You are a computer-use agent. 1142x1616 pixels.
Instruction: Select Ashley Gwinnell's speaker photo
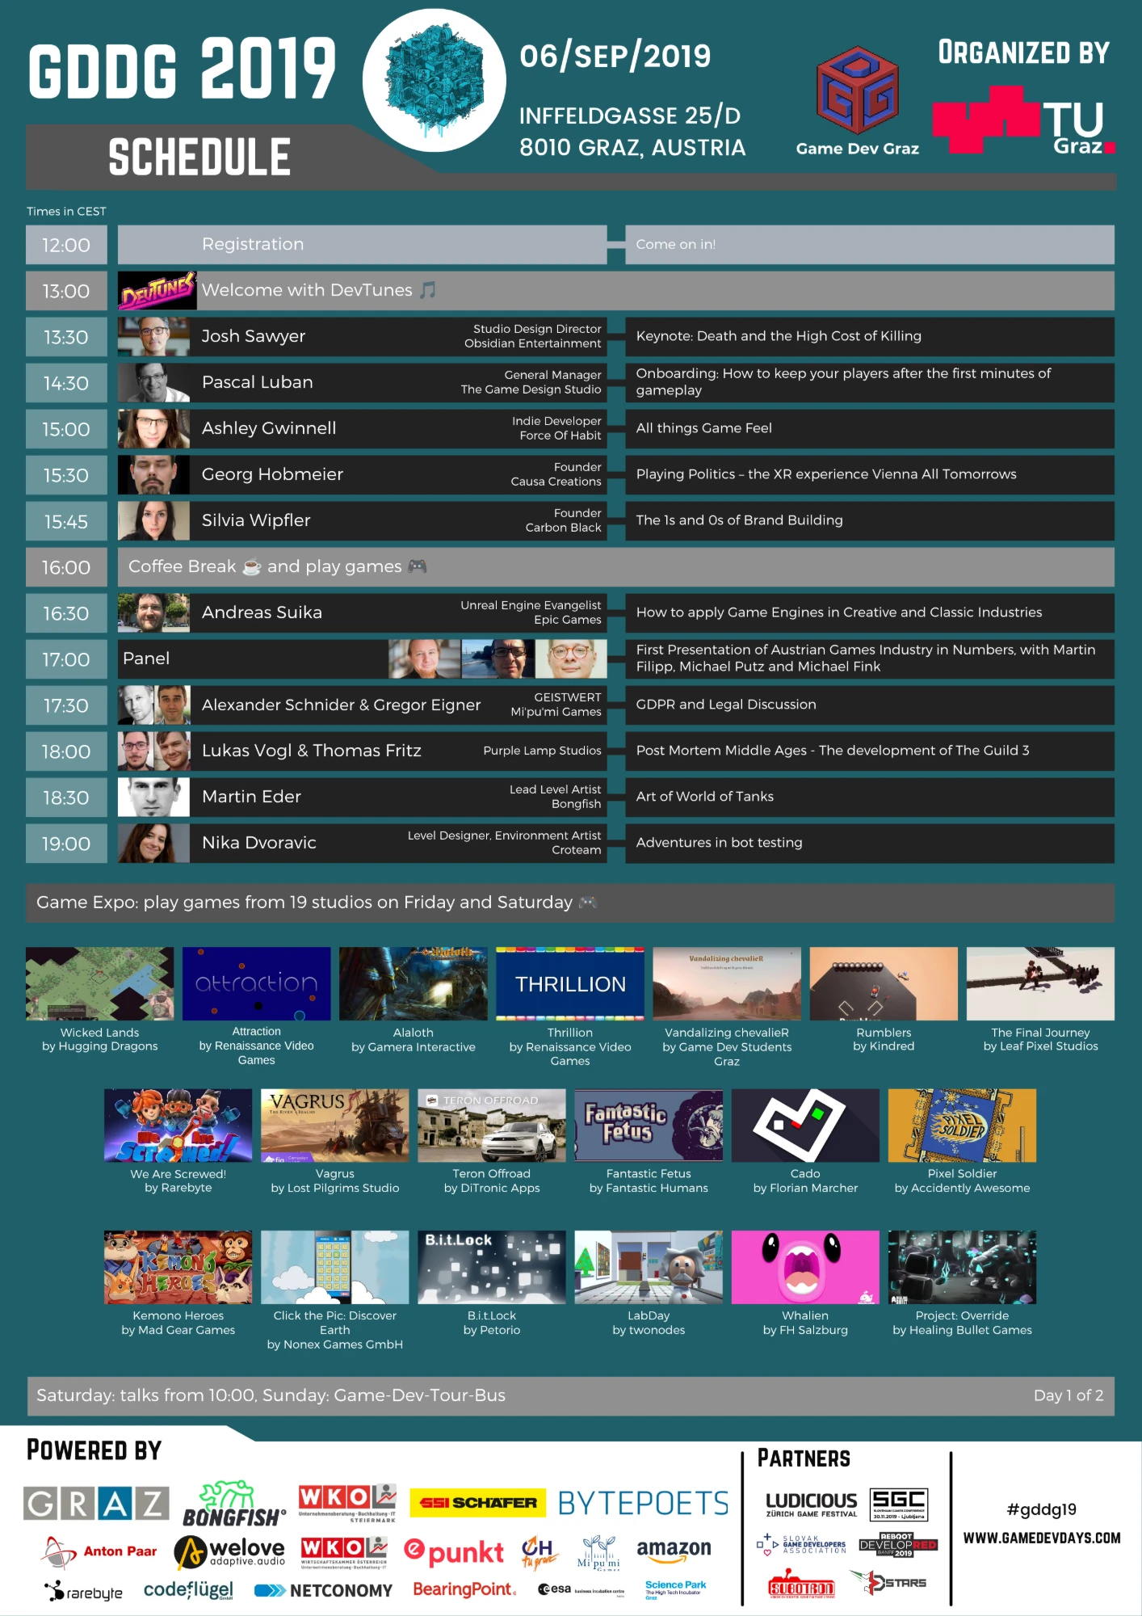tap(153, 429)
